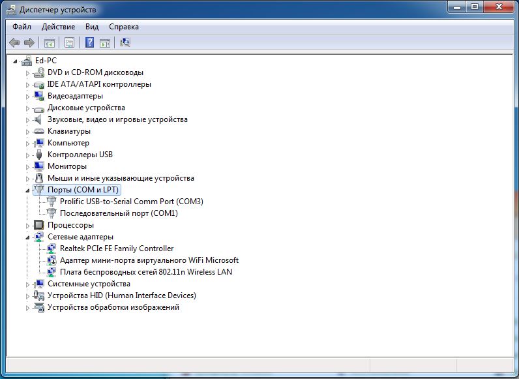Open the Действие menu
The height and width of the screenshot is (379, 519).
58,27
